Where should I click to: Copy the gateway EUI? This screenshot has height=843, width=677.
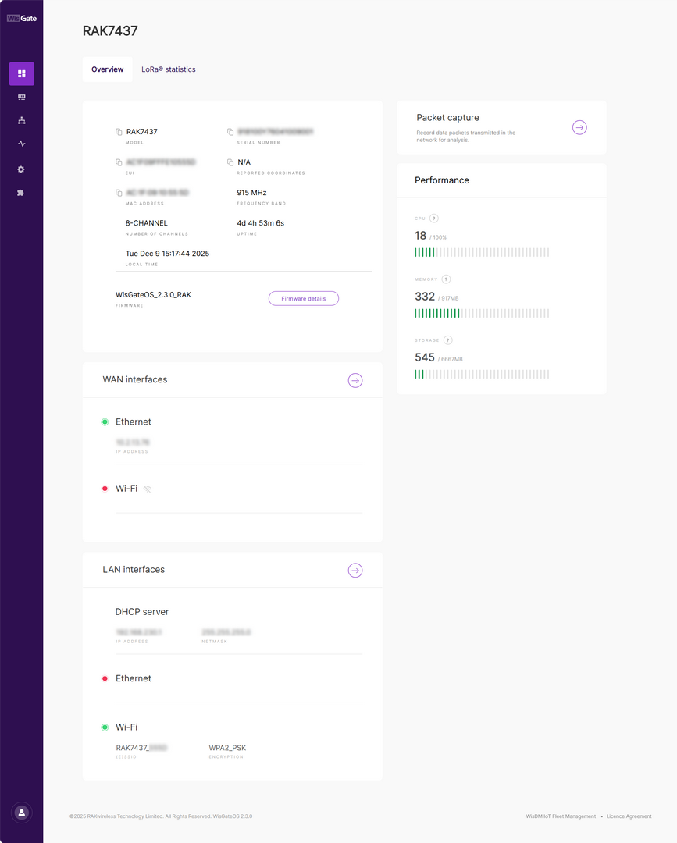tap(119, 162)
